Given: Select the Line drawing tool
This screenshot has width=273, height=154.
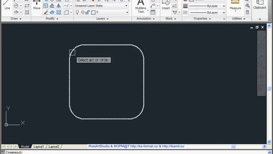Looking at the screenshot, I should [x=7, y=5].
